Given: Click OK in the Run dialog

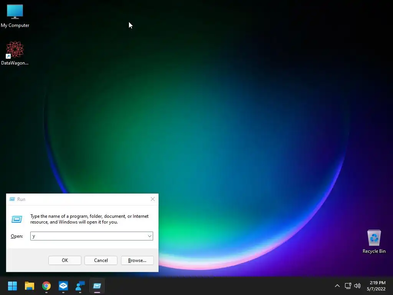Looking at the screenshot, I should 64,260.
